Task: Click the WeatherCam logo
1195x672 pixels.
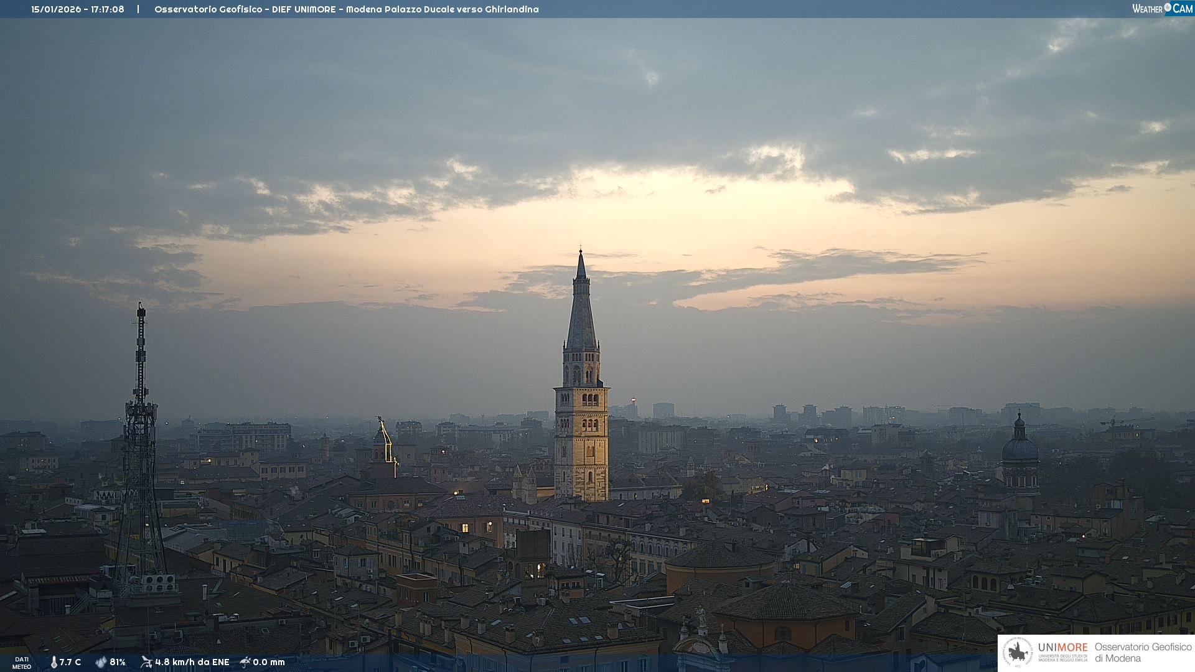Action: tap(1162, 9)
